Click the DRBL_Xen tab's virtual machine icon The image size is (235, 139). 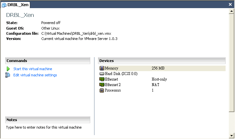(x=4, y=5)
